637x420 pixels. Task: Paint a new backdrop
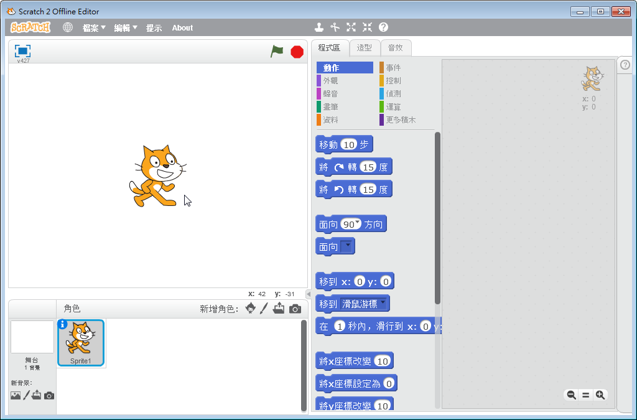(26, 395)
